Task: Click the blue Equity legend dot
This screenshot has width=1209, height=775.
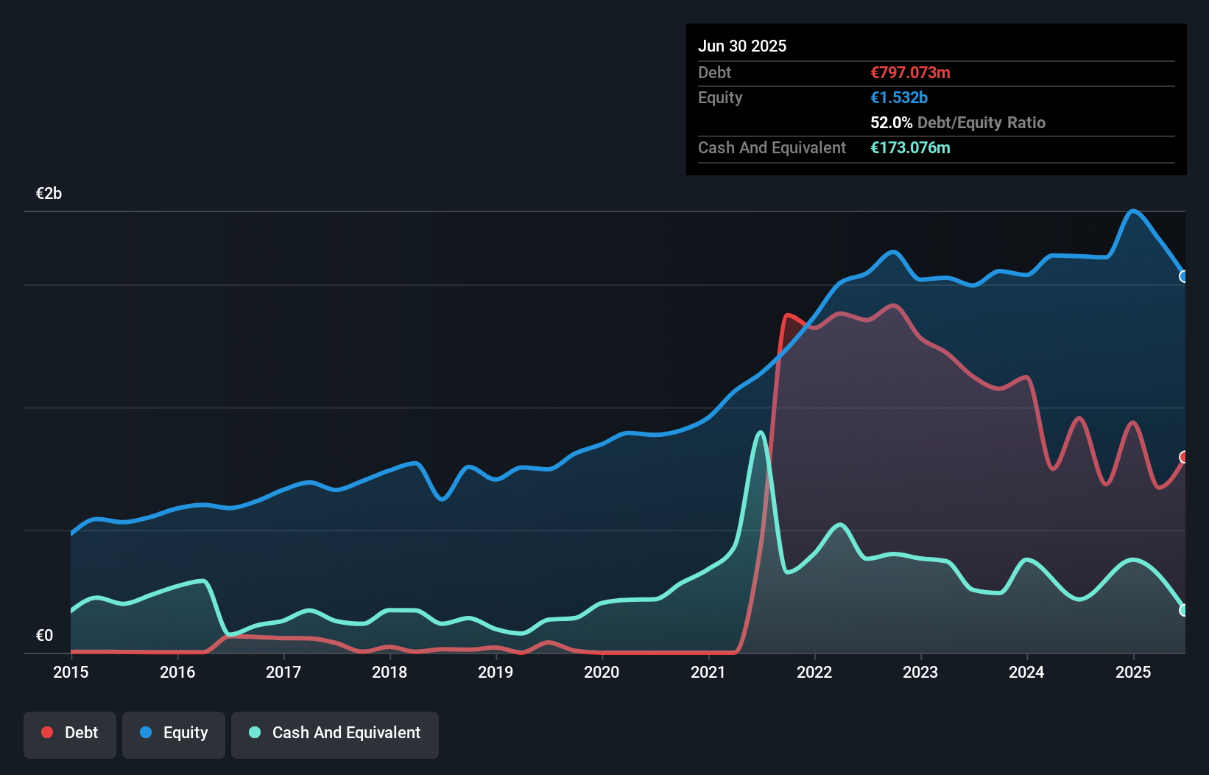Action: click(146, 732)
